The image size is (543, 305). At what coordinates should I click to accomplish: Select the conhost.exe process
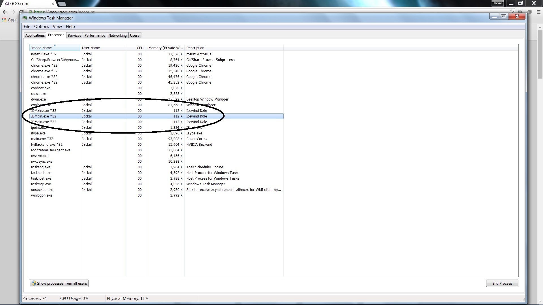(x=156, y=88)
